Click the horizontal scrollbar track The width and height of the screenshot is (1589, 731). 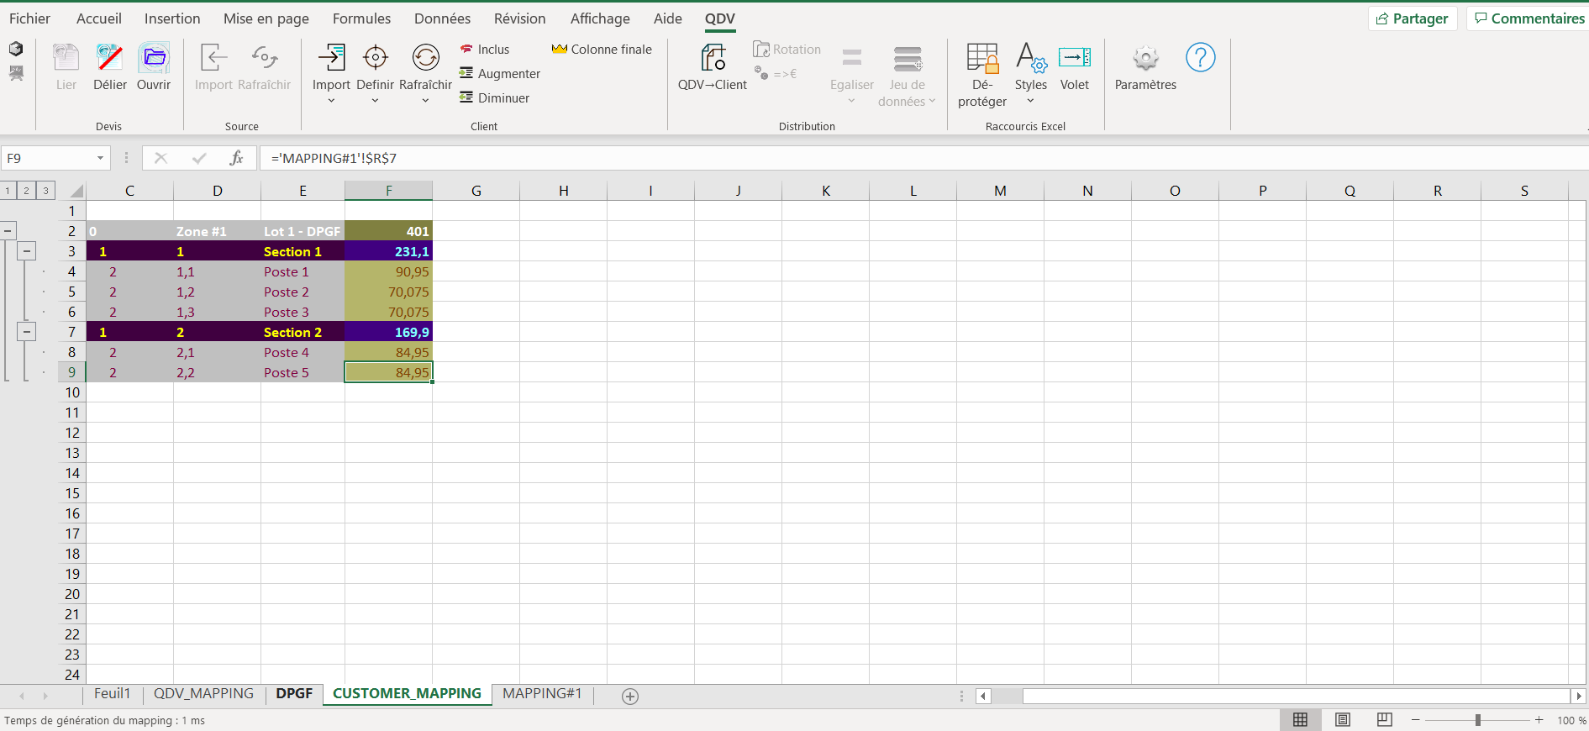pos(1296,696)
